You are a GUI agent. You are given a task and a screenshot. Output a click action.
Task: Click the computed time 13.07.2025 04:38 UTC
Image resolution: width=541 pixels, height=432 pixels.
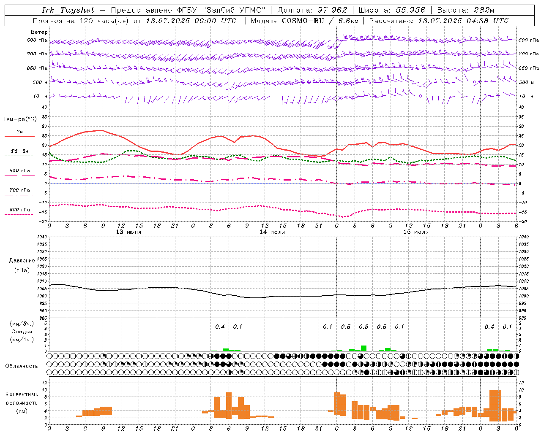pos(463,21)
